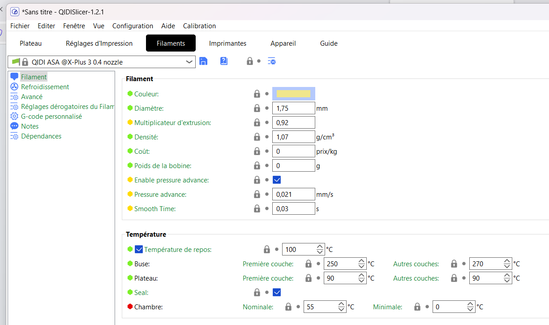Image resolution: width=549 pixels, height=325 pixels.
Task: Open the Refroidissement fan icon section
Action: [x=14, y=87]
